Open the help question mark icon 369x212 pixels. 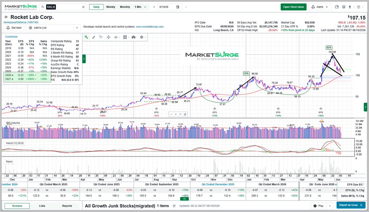point(359,7)
